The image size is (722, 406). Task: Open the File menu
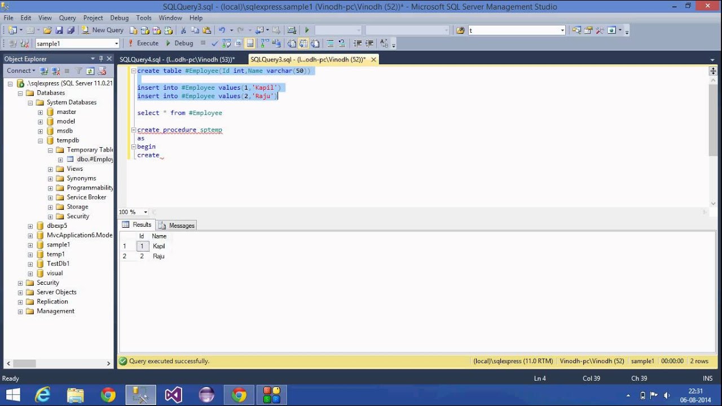pyautogui.click(x=8, y=18)
